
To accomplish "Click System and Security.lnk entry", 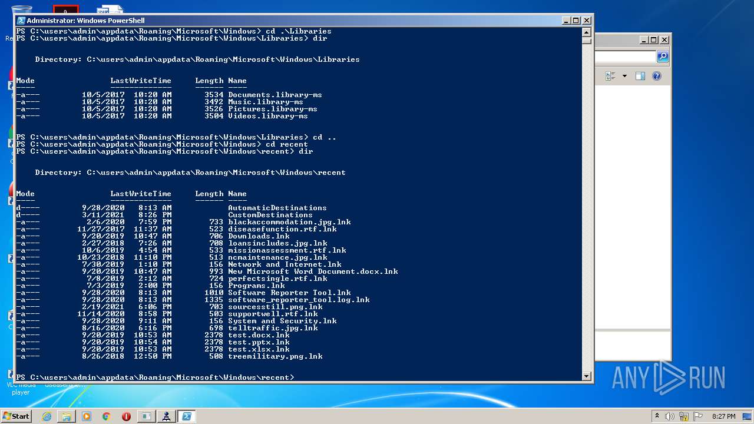I will 282,321.
